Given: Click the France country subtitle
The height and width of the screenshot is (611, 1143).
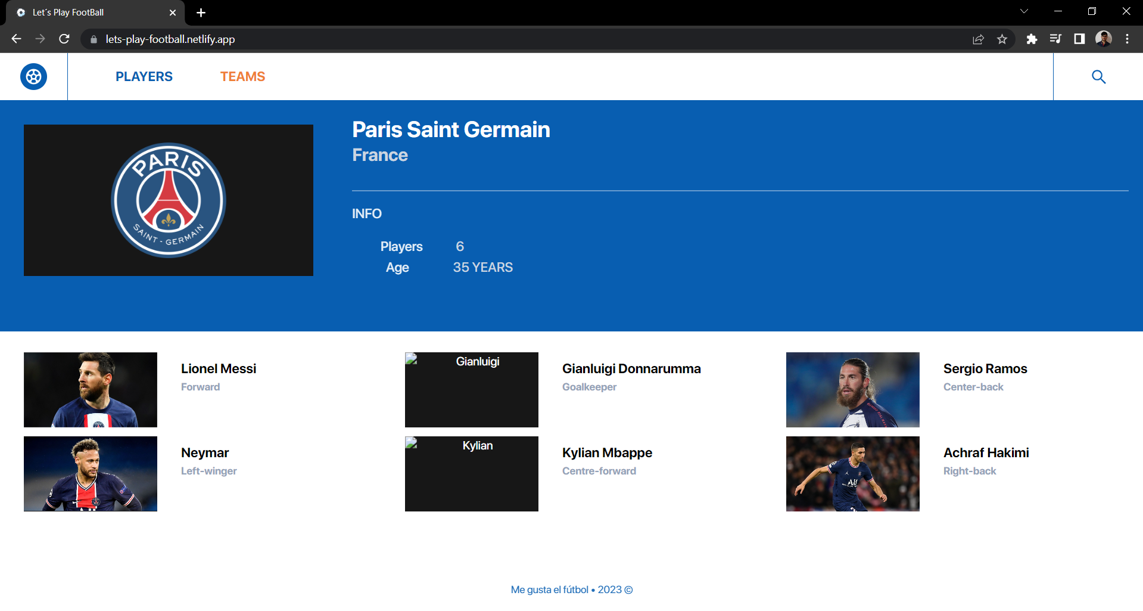Looking at the screenshot, I should click(x=380, y=155).
